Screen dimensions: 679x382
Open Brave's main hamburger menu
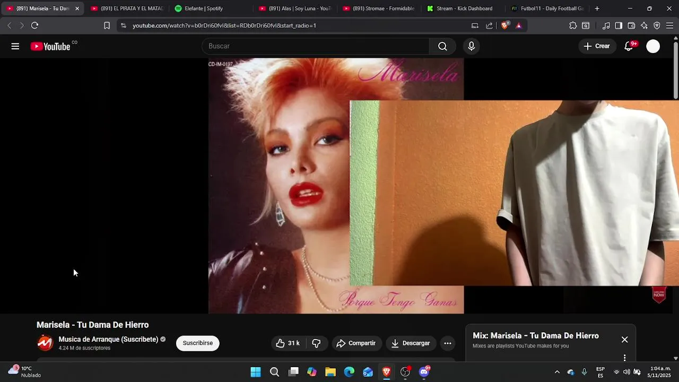669,25
